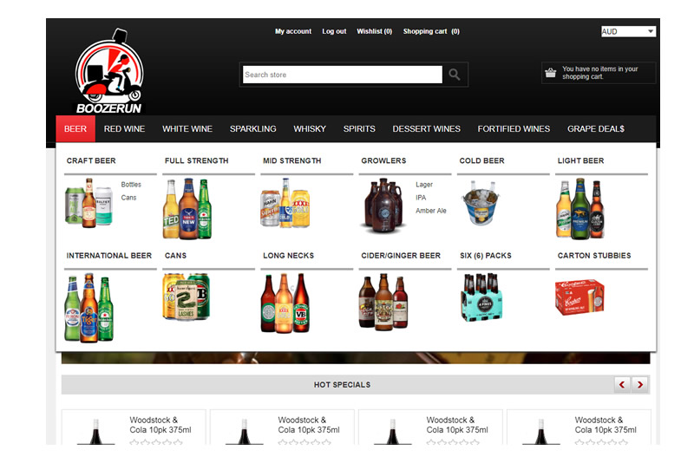This screenshot has height=463, width=694.
Task: Select the GRAPE DEAL$ menu item
Action: 596,128
